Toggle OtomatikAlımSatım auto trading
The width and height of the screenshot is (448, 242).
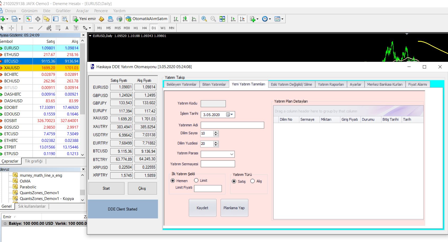click(147, 19)
